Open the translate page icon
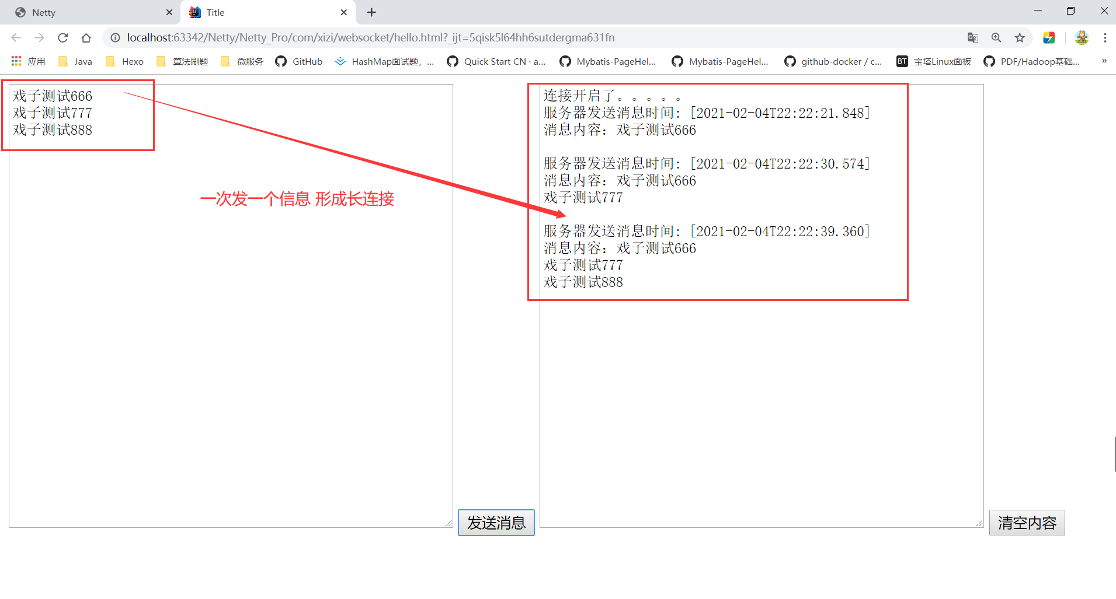Screen dimensions: 1116x599 tap(972, 38)
